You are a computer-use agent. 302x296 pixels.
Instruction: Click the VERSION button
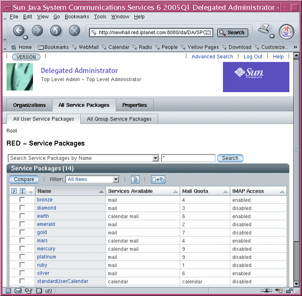coord(26,57)
